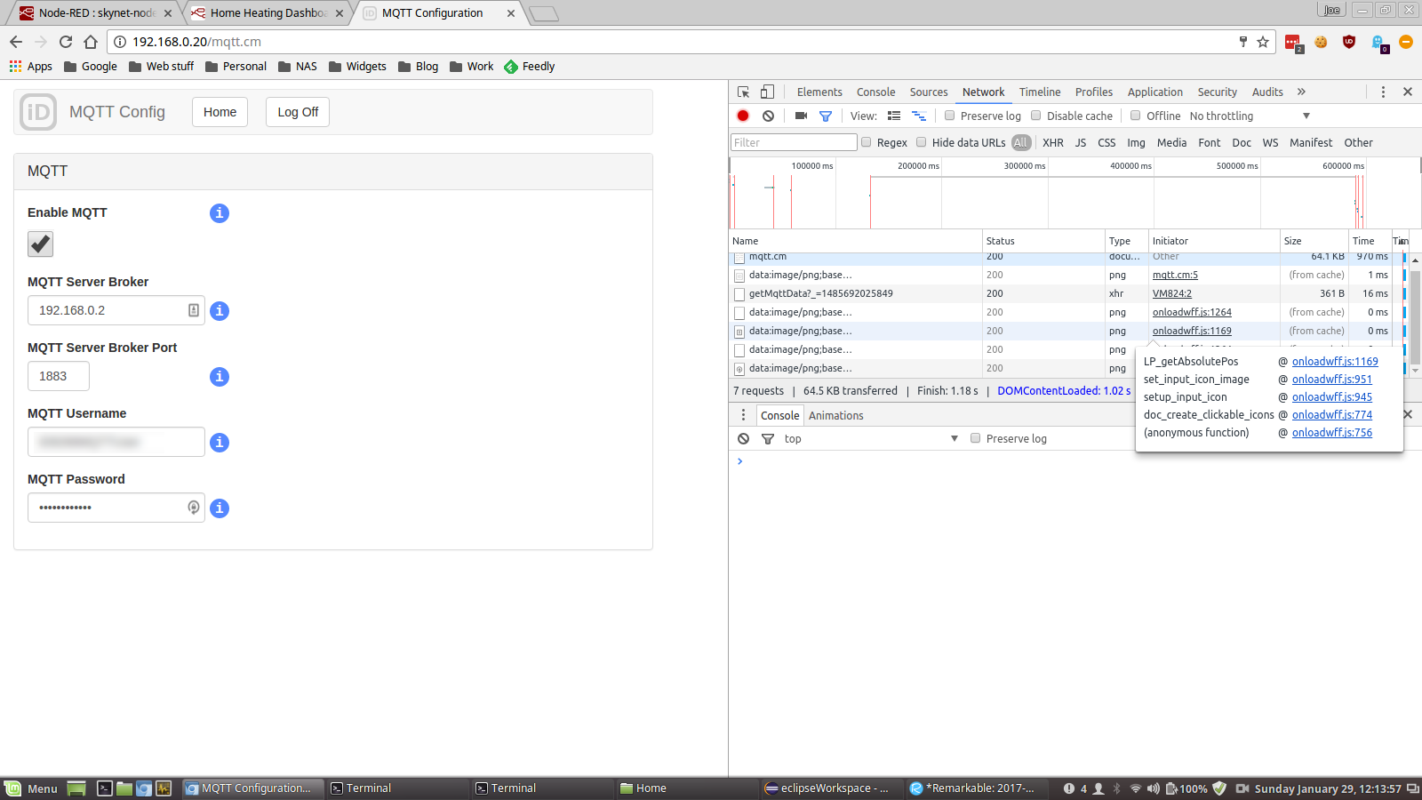Switch to the Sources tab
The height and width of the screenshot is (800, 1422).
pos(928,92)
